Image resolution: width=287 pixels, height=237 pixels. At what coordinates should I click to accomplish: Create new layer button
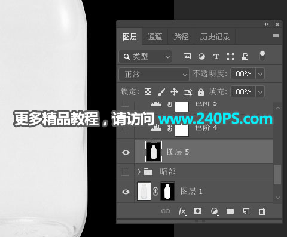(x=246, y=211)
